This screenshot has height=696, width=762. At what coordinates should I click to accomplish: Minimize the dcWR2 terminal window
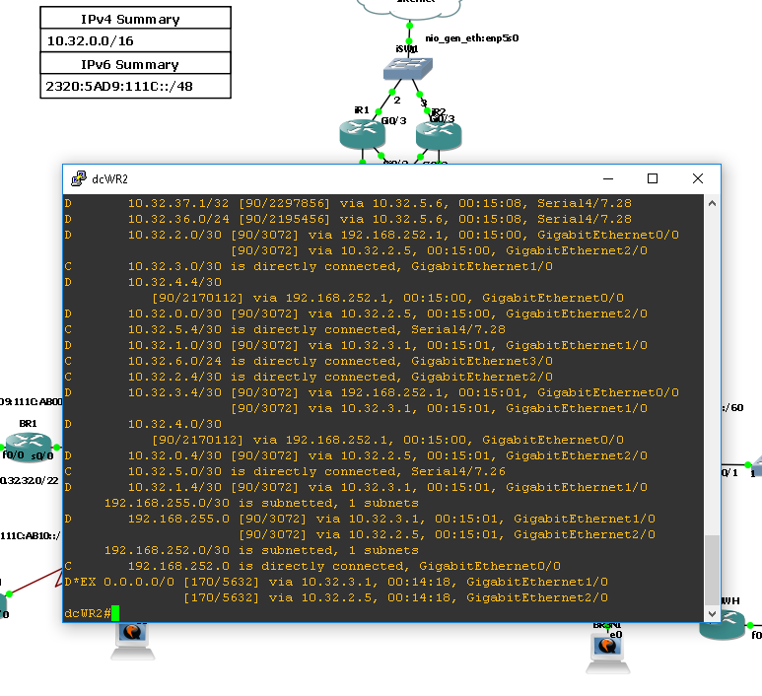click(608, 178)
